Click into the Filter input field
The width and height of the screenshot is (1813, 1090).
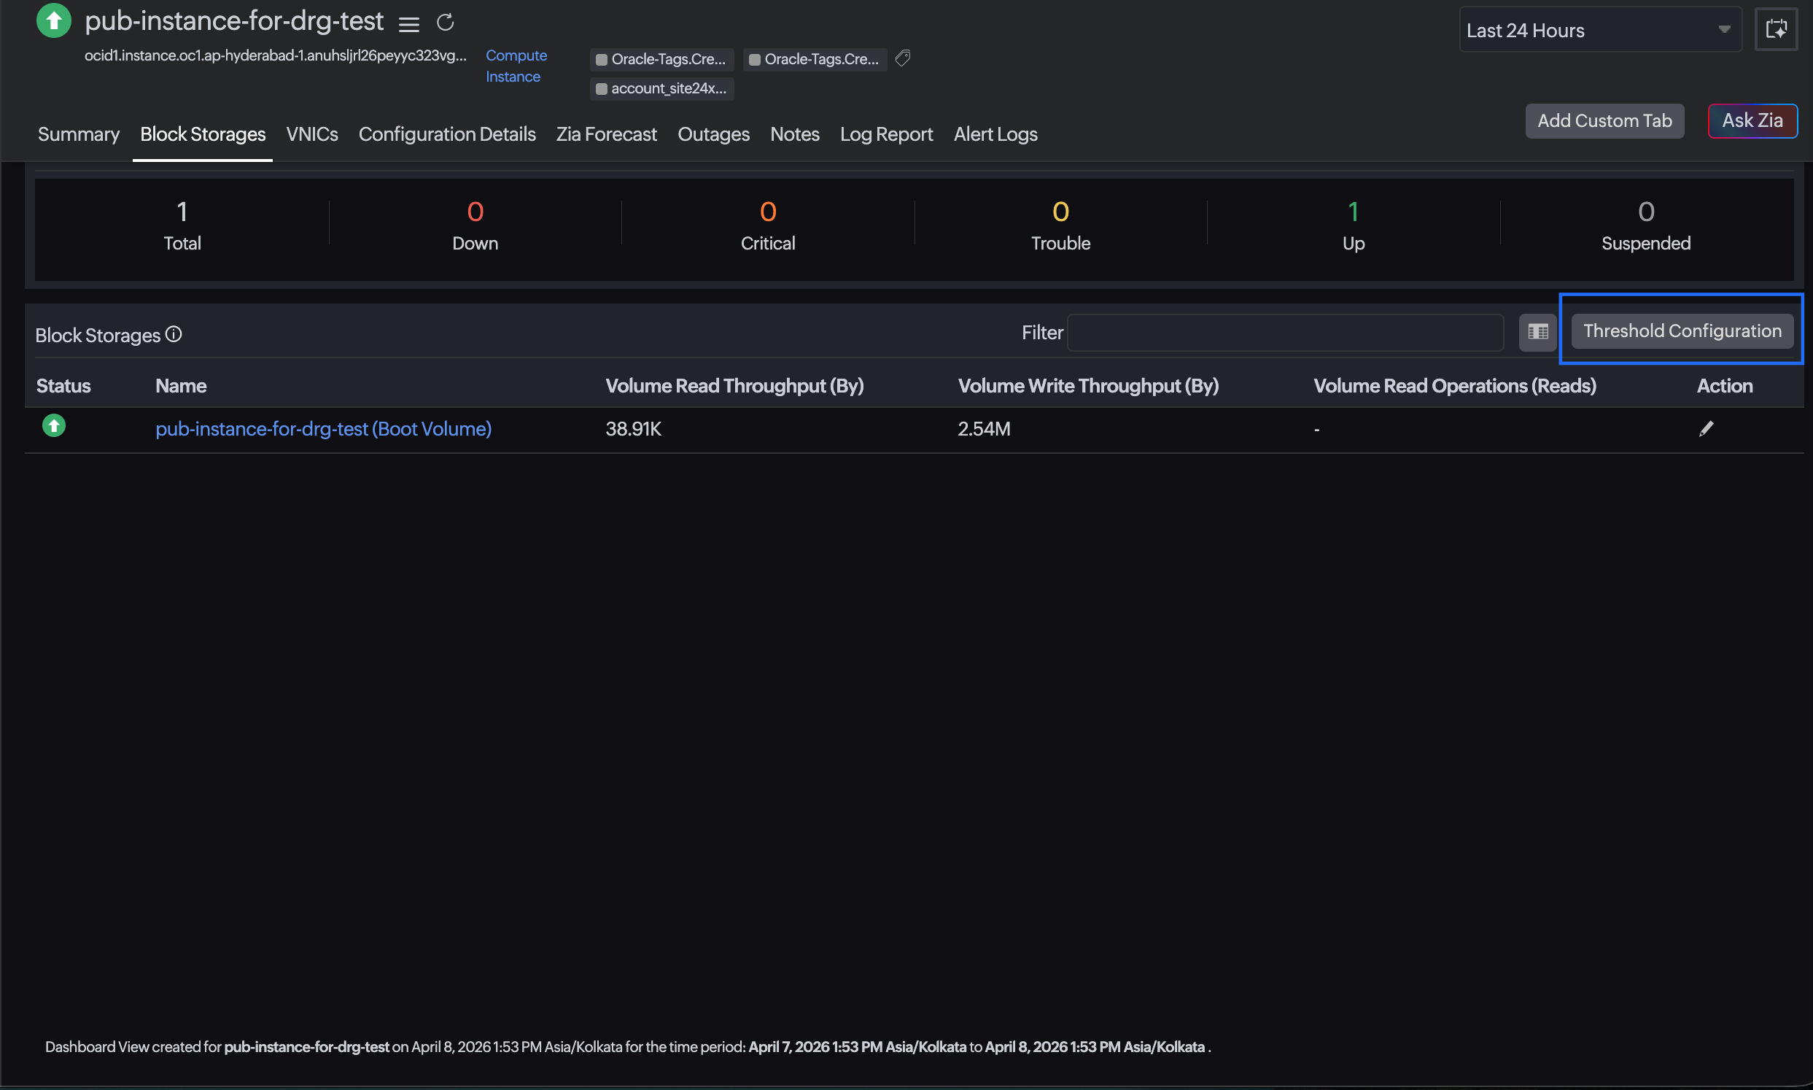coord(1284,333)
